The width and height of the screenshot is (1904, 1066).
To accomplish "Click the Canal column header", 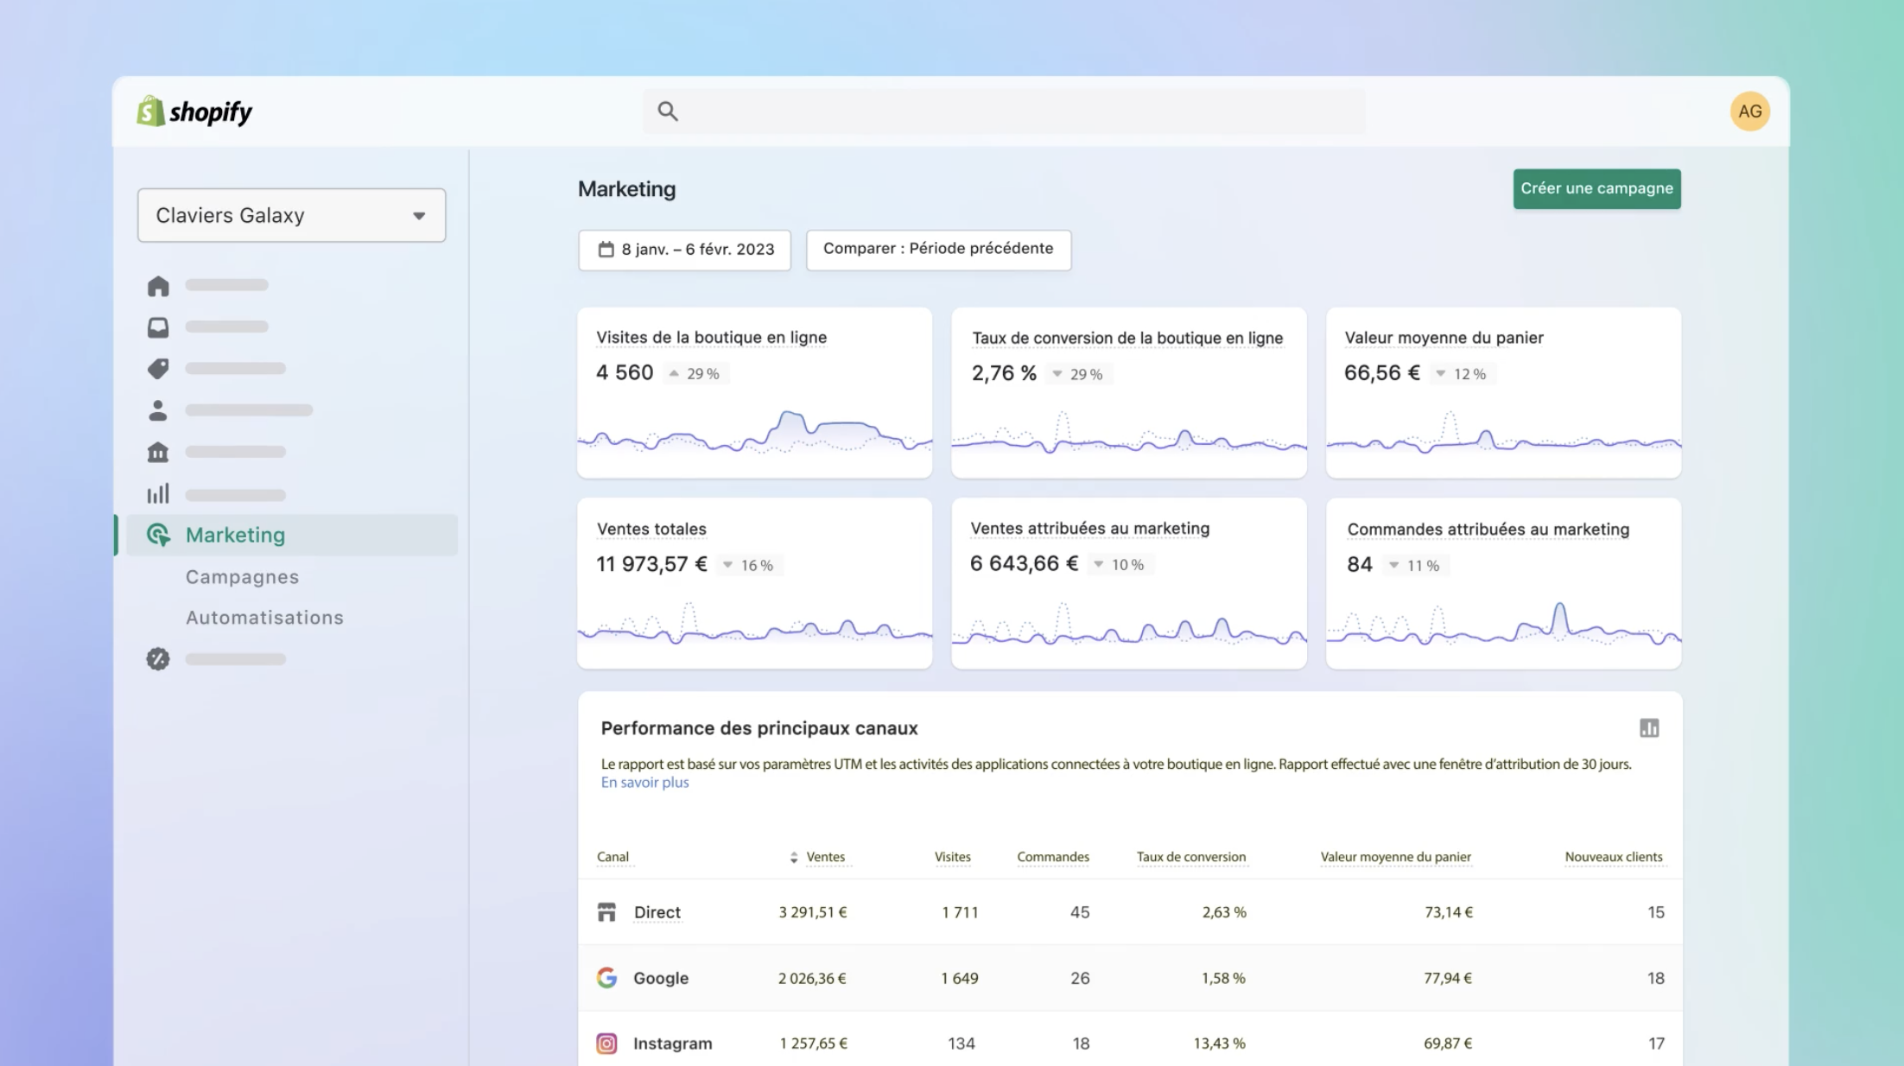I will point(613,857).
